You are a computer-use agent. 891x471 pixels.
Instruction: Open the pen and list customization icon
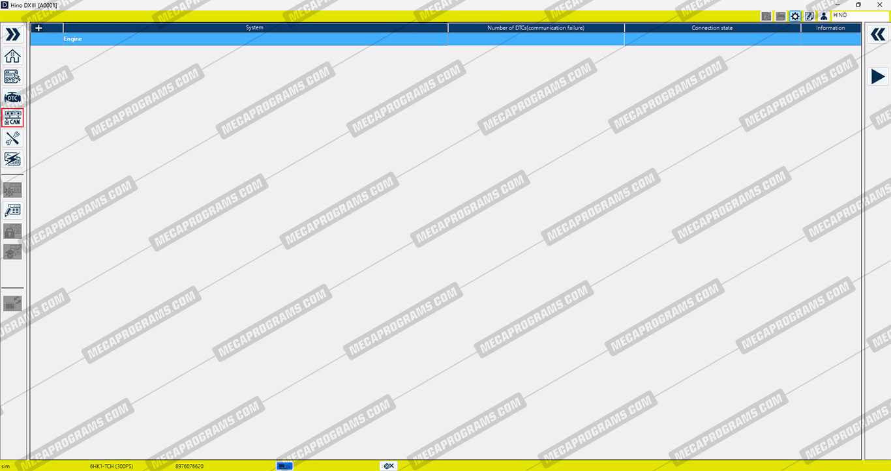click(12, 210)
